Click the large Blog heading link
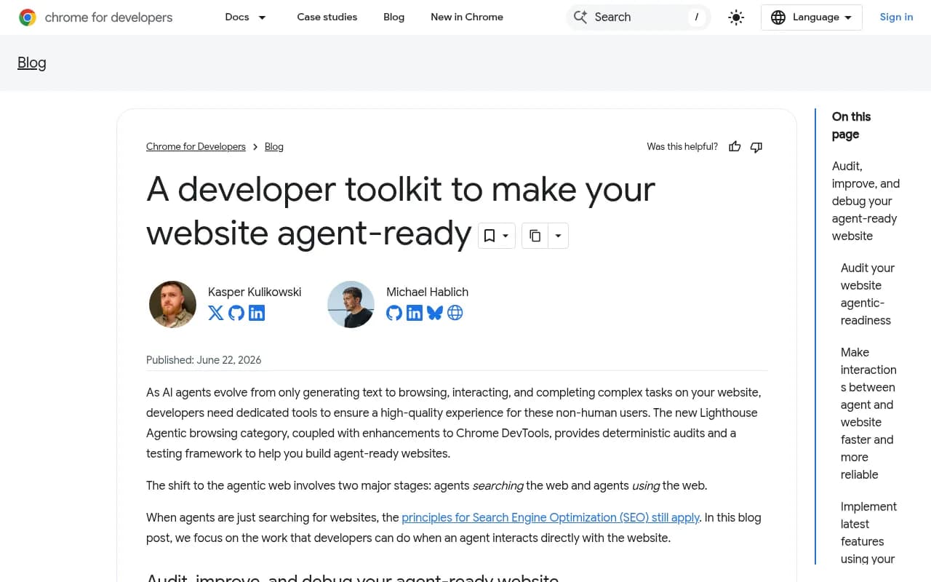The width and height of the screenshot is (931, 582). [32, 63]
